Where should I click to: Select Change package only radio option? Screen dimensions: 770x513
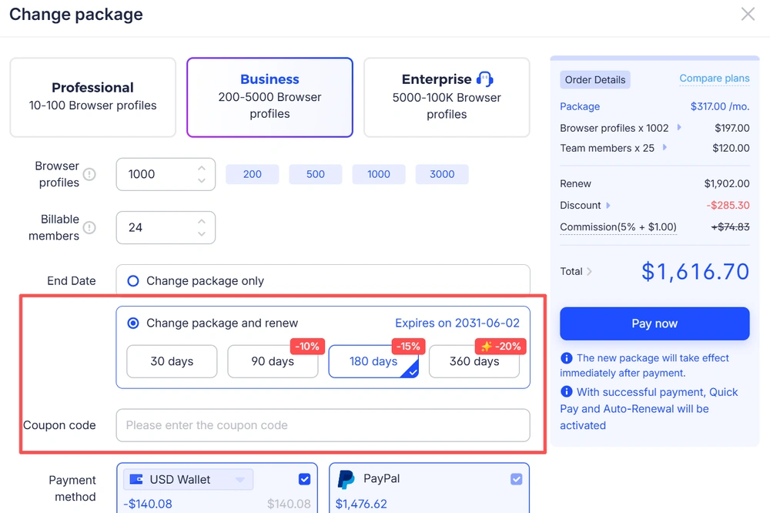point(133,280)
